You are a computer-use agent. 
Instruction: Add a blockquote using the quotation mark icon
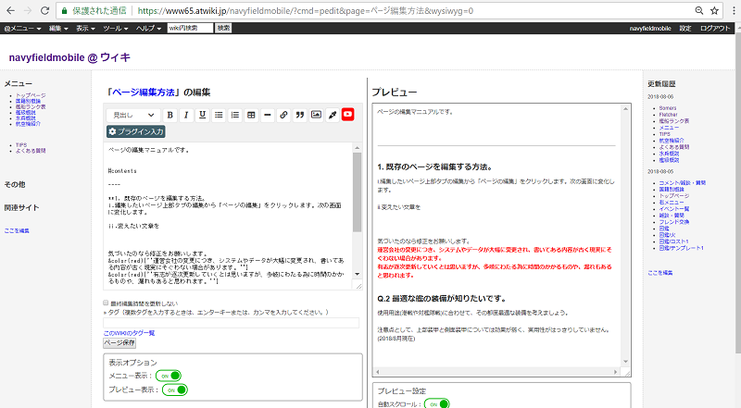tap(299, 115)
